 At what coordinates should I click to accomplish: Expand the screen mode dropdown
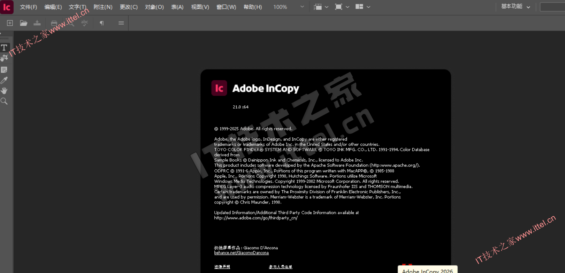(x=342, y=7)
